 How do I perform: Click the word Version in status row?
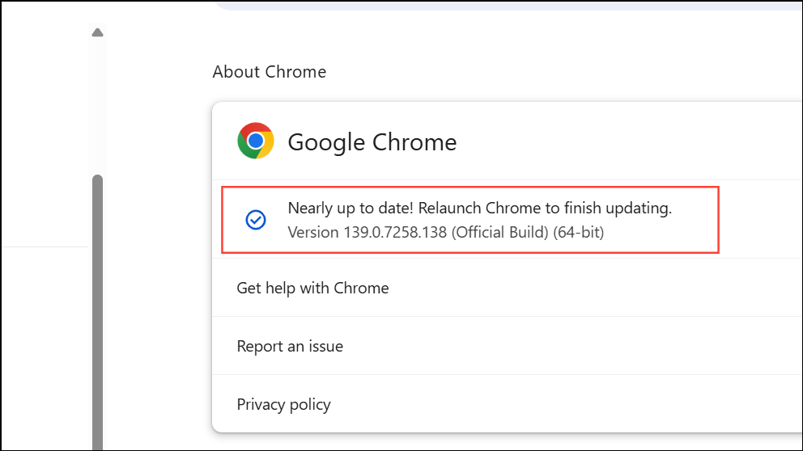(x=313, y=232)
